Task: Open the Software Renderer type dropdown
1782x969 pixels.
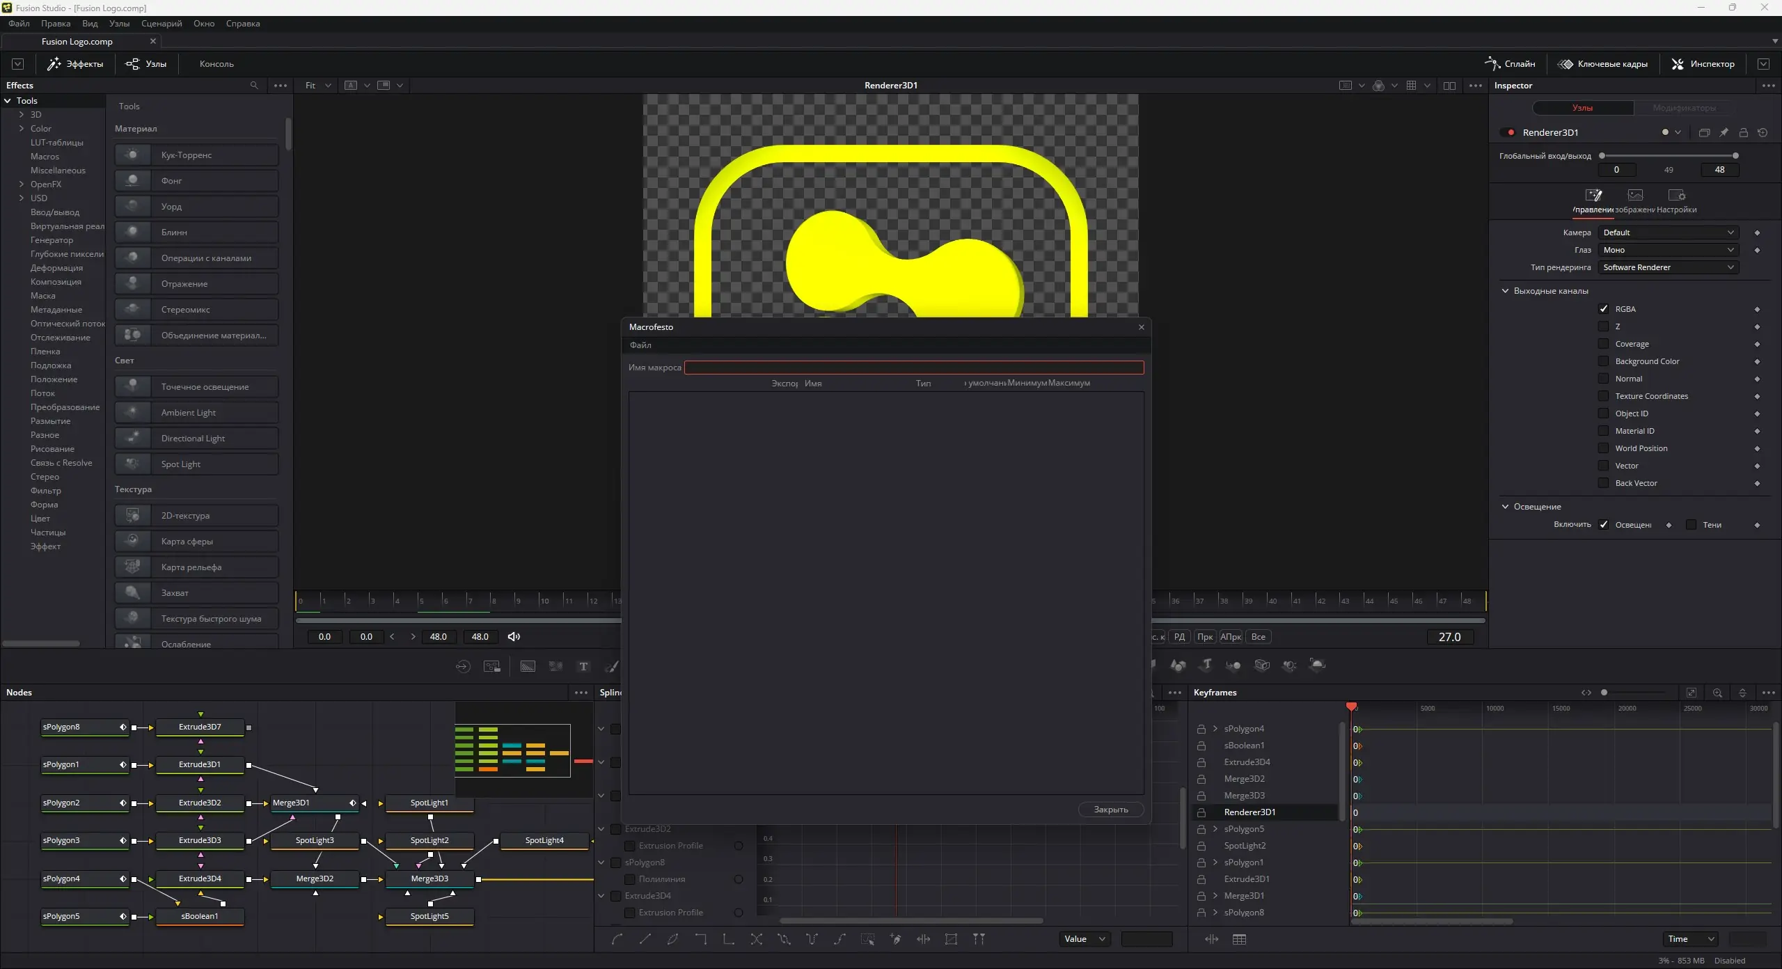Action: pyautogui.click(x=1667, y=267)
